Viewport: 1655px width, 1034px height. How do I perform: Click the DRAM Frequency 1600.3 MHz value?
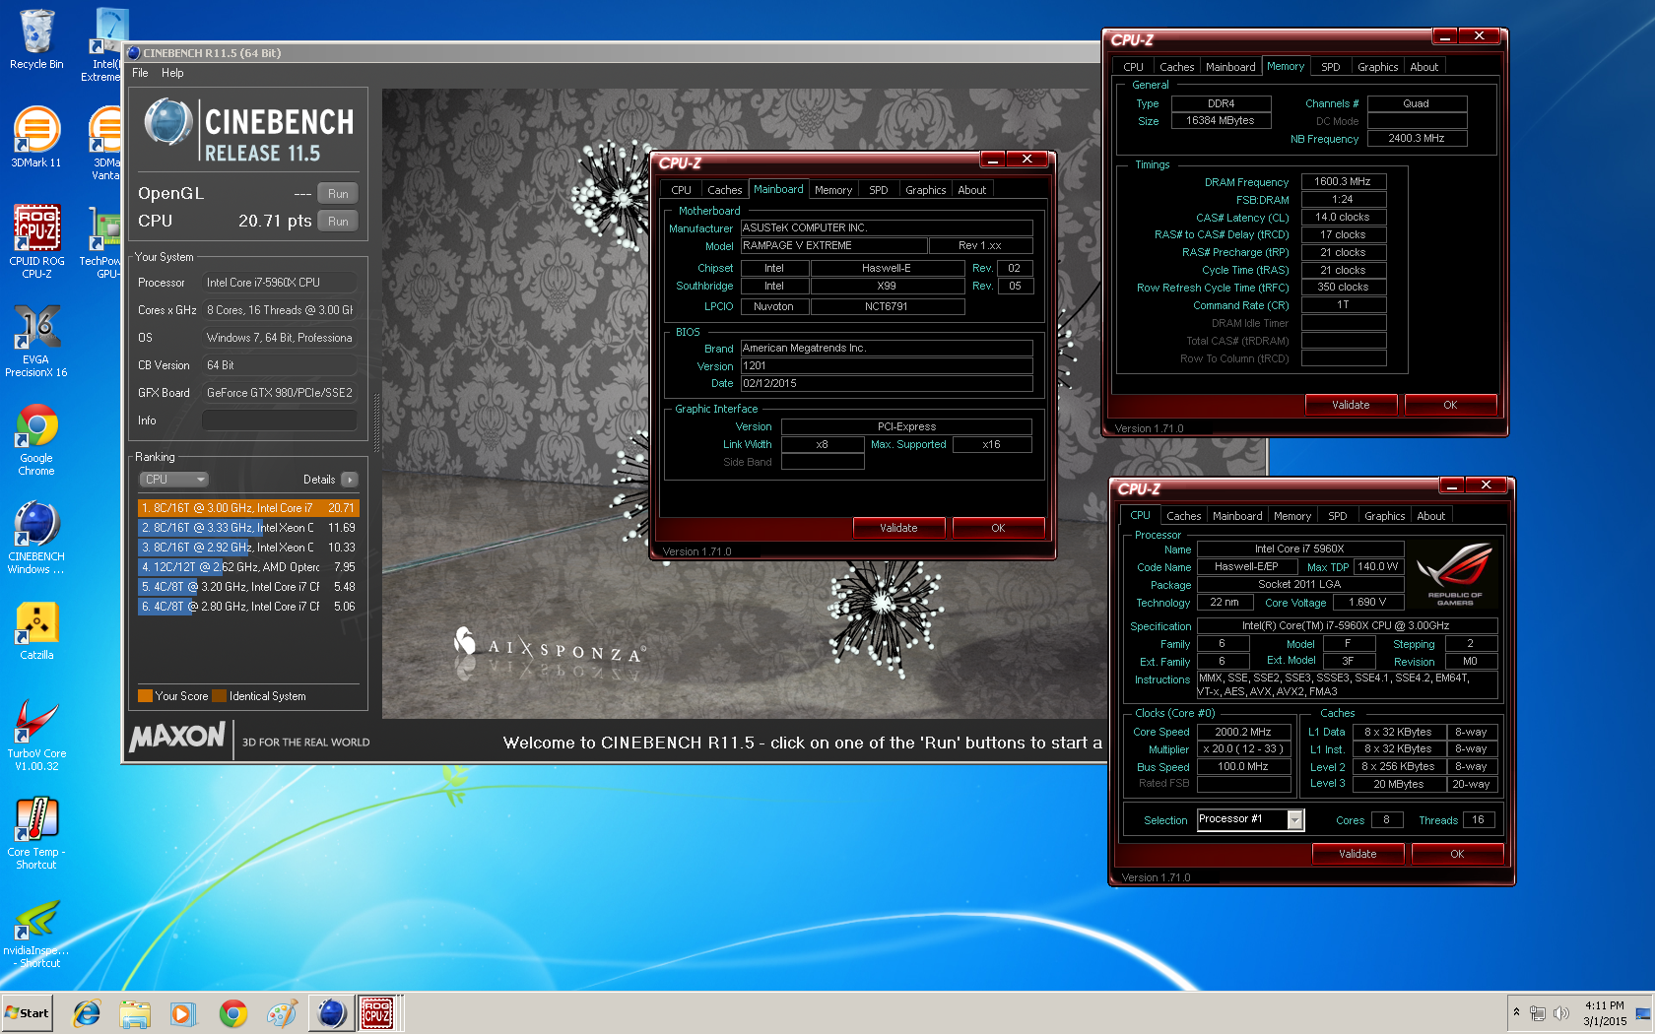(1343, 181)
